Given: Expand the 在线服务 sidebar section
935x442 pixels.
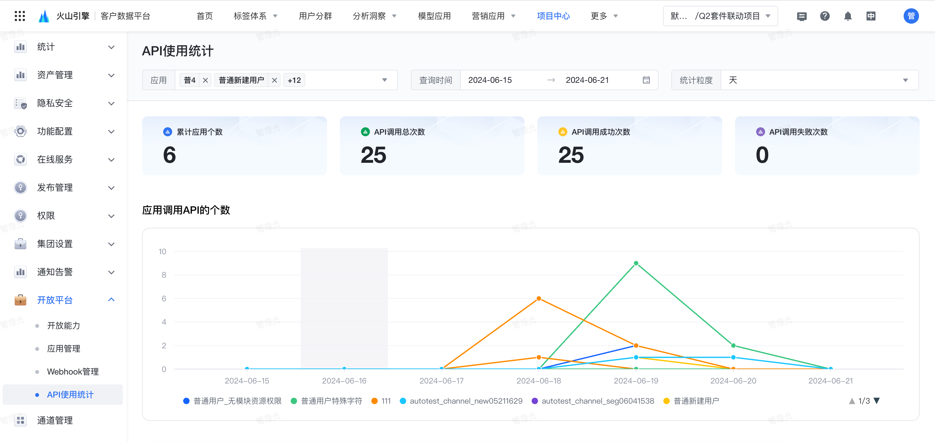Looking at the screenshot, I should (111, 160).
